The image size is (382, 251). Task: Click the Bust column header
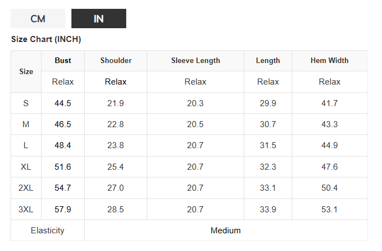pos(63,61)
